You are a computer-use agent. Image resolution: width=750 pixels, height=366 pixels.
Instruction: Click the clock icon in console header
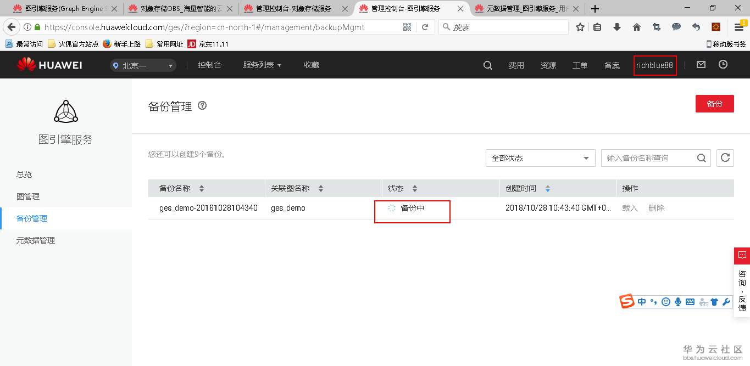723,64
